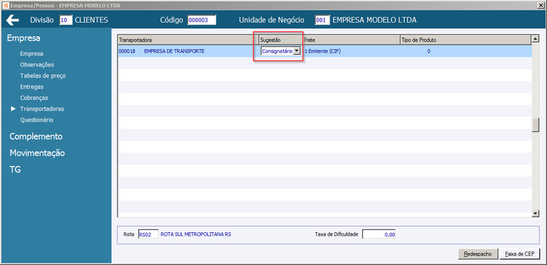
Task: Click the Código field 000003
Action: (x=202, y=21)
